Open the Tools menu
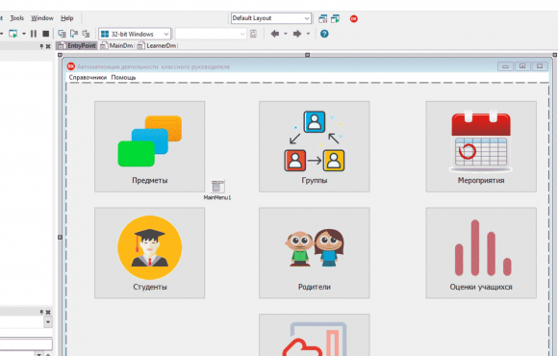The height and width of the screenshot is (356, 558). 16,18
